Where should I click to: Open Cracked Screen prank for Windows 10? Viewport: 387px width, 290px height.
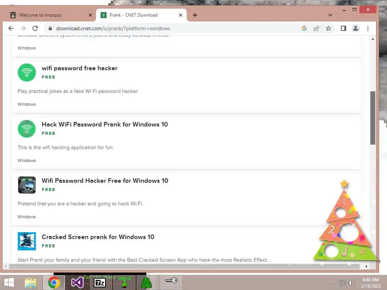pos(98,237)
